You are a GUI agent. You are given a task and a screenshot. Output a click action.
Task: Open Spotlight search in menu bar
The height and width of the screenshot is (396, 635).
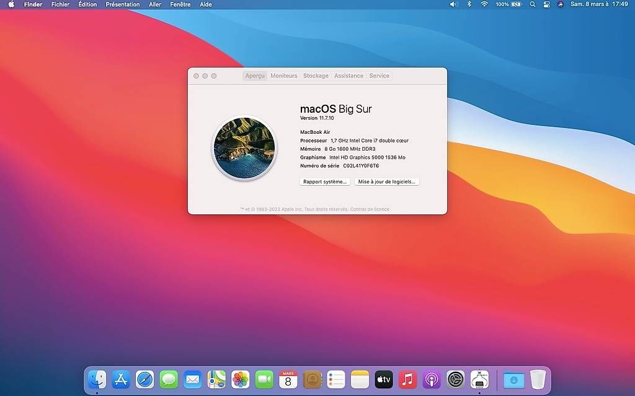tap(533, 4)
